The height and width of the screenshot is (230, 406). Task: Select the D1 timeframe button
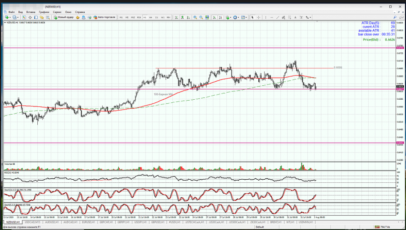tap(157, 17)
